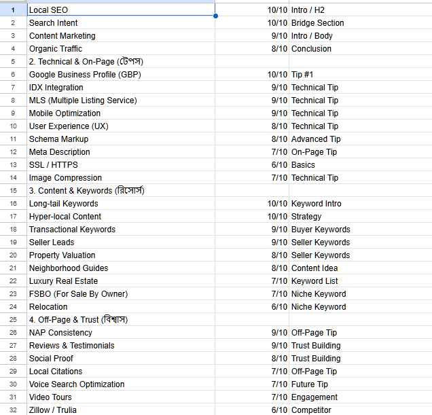Select the 'Bridge Section' cell
Image resolution: width=432 pixels, height=415 pixels.
tap(361, 23)
